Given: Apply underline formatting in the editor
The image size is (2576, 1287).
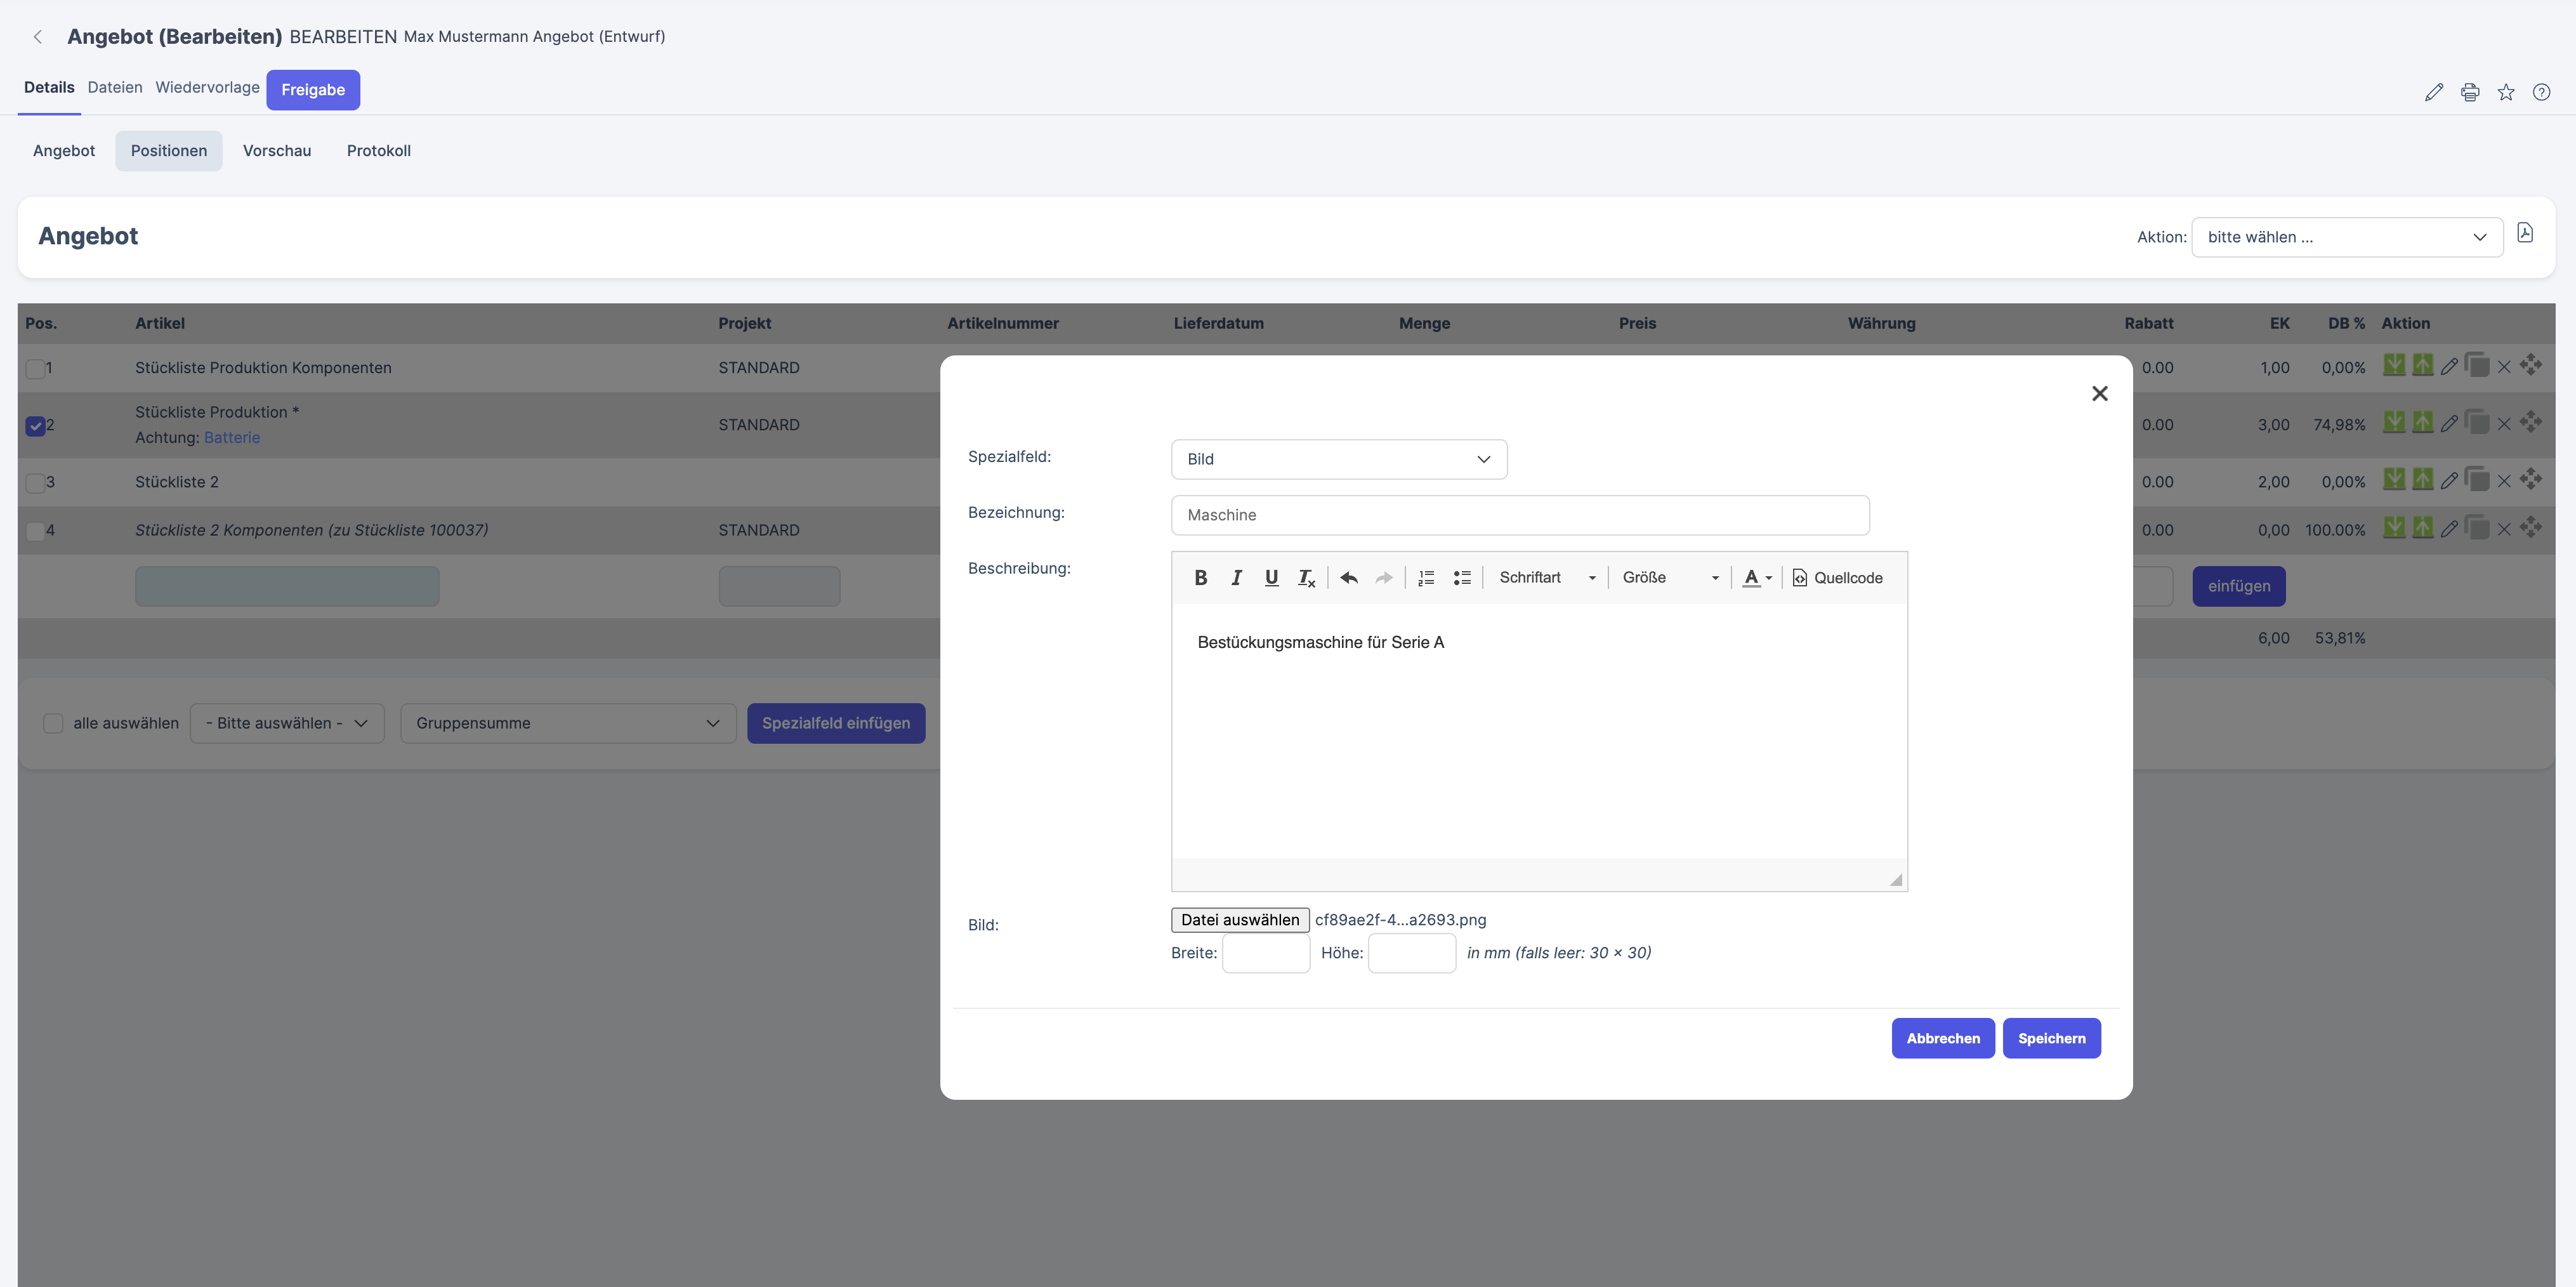Looking at the screenshot, I should [1271, 577].
